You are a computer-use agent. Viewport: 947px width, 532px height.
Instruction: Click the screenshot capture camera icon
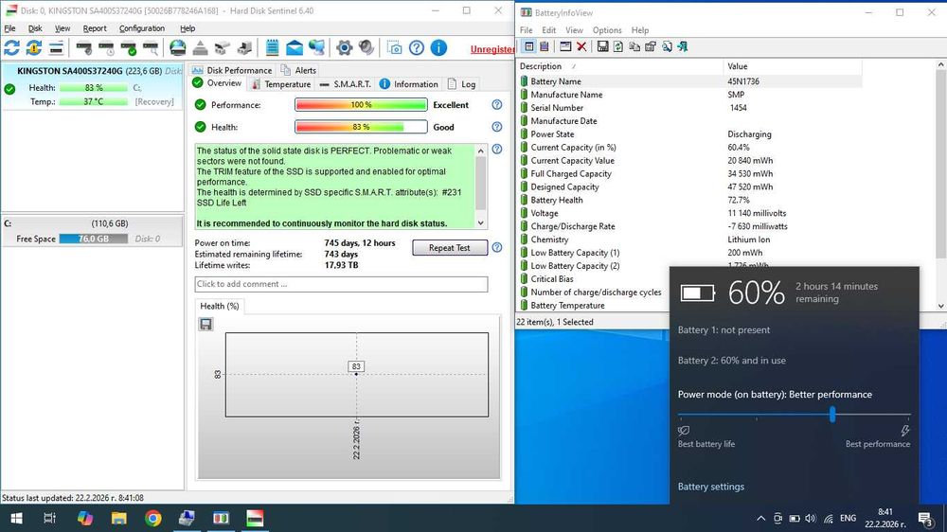coord(394,47)
